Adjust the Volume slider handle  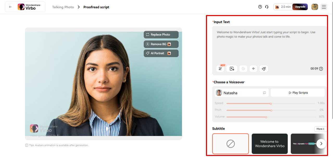click(x=266, y=117)
